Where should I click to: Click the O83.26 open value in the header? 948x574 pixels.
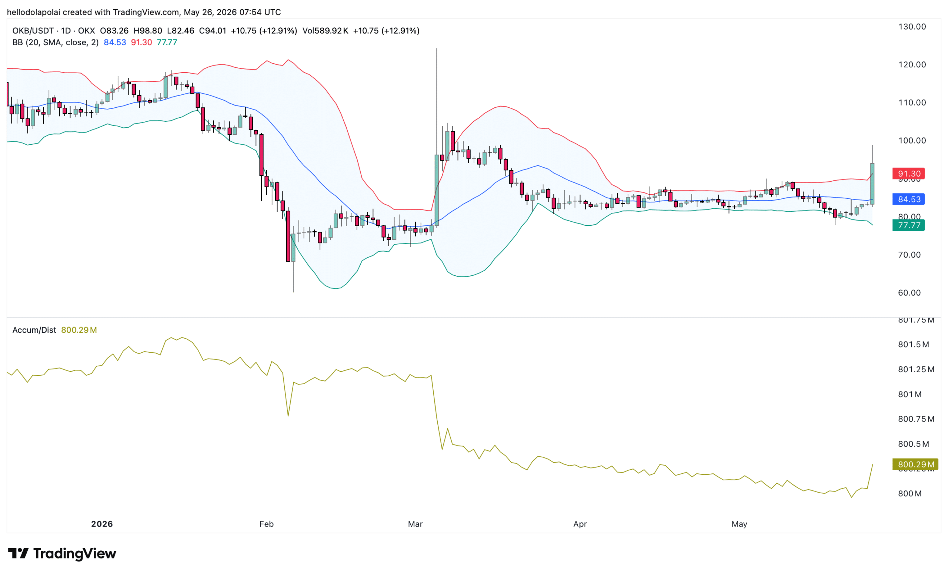[114, 31]
